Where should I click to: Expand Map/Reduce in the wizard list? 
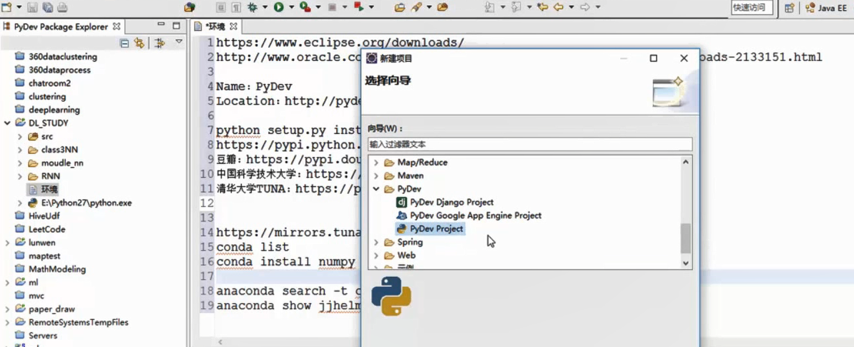376,163
